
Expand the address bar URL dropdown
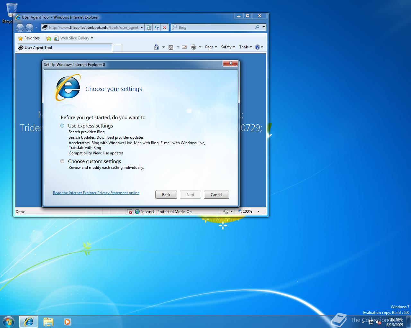(142, 28)
